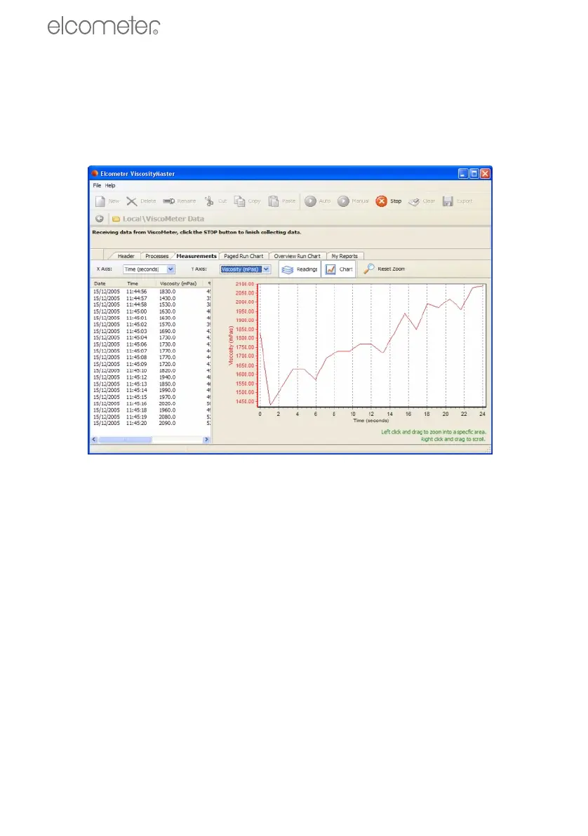Minimize the ViscosityMaster window
588x836 pixels.
click(x=463, y=173)
